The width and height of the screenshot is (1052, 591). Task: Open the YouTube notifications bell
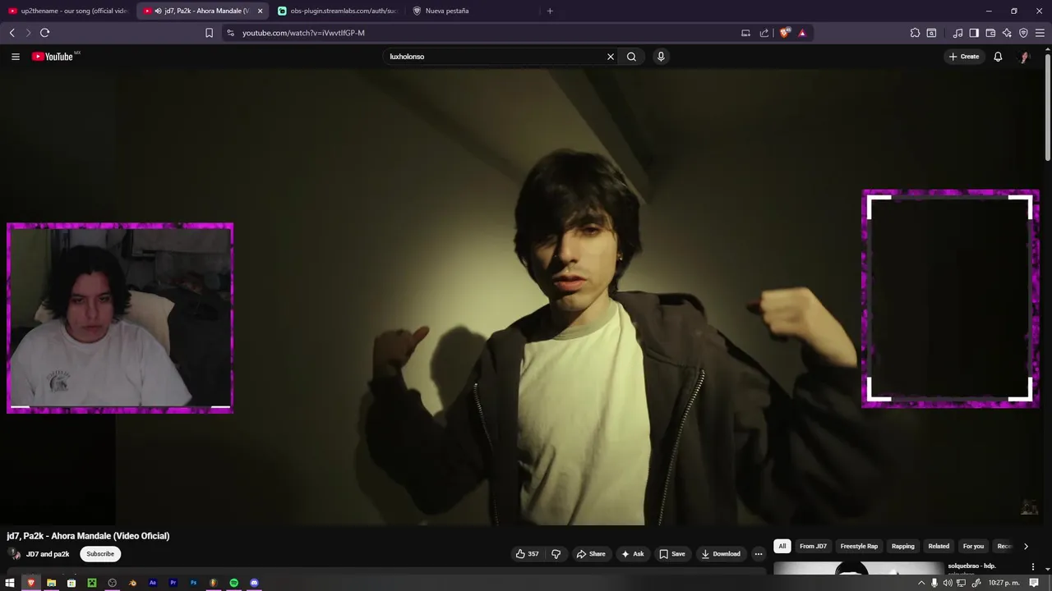click(998, 57)
